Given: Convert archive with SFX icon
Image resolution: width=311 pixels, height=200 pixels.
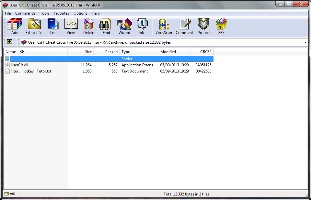Looking at the screenshot, I should [x=221, y=26].
